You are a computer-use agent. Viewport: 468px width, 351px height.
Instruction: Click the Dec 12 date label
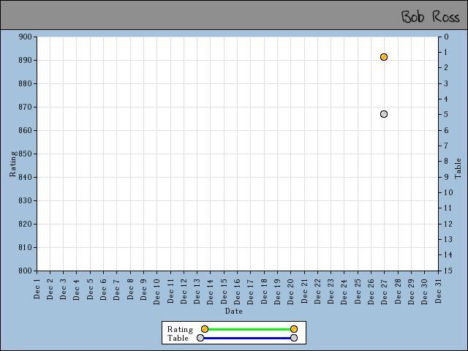(x=184, y=291)
